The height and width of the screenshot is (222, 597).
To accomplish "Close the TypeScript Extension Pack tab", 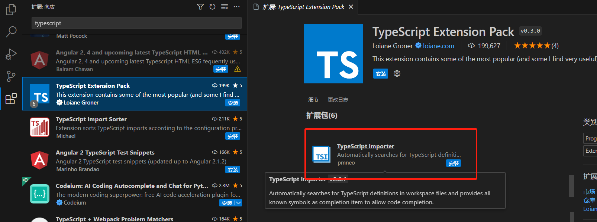I will (351, 7).
